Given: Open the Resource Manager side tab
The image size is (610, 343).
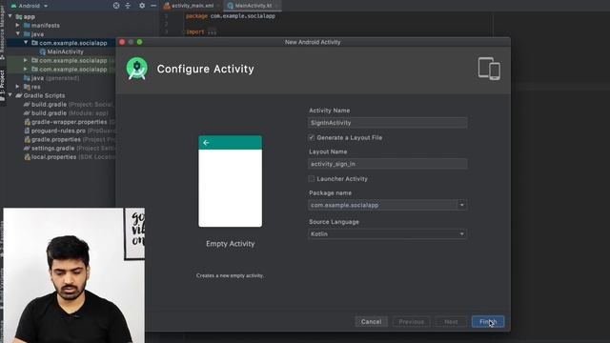Looking at the screenshot, I should [x=2, y=31].
